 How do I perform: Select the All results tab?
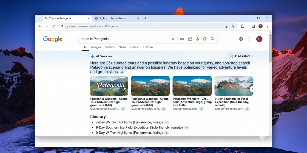pos(85,47)
